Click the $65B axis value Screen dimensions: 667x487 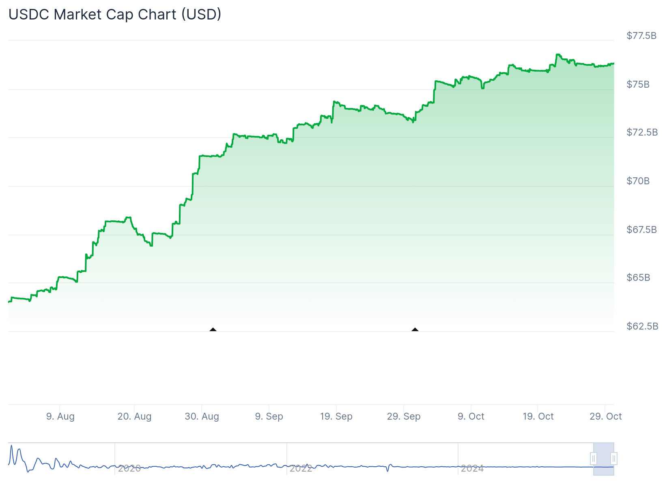639,278
